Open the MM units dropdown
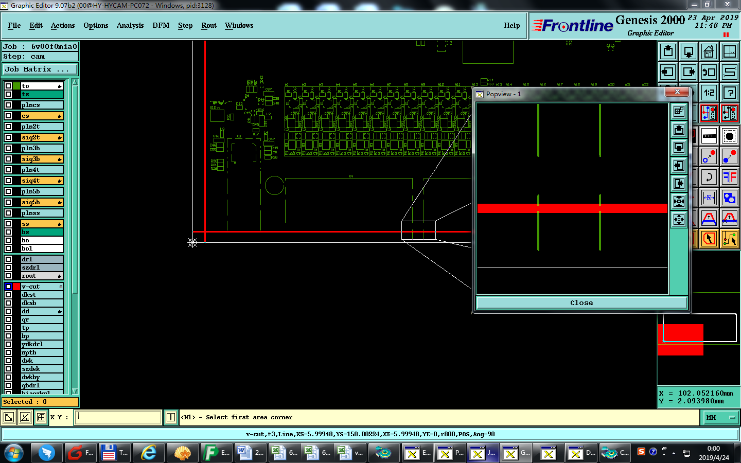This screenshot has height=463, width=741. coord(721,417)
